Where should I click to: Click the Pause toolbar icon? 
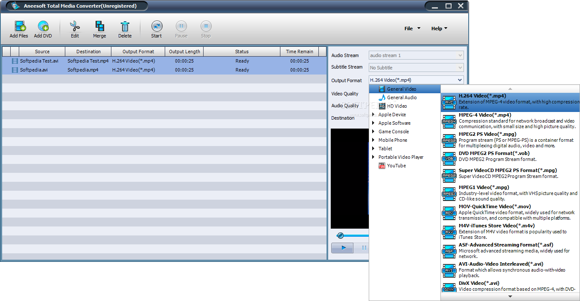[181, 26]
